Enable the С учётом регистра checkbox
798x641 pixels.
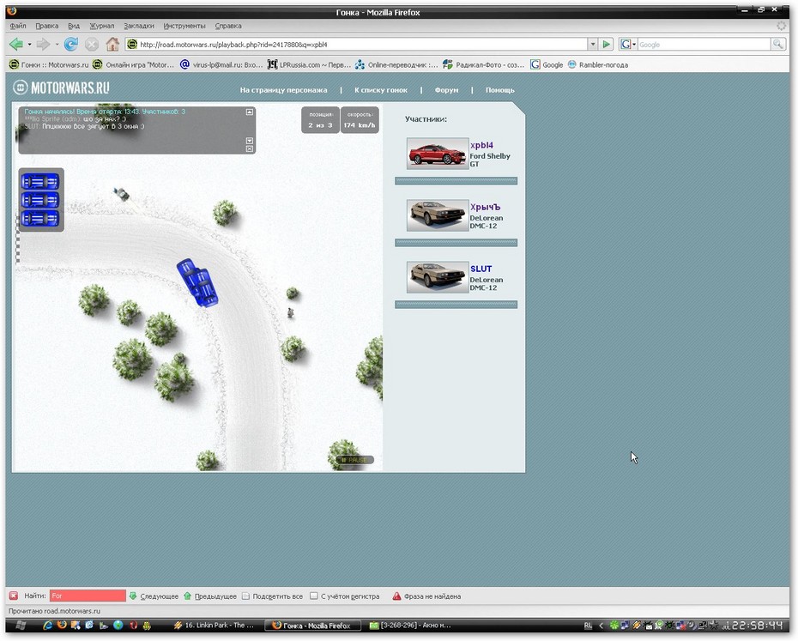(314, 596)
